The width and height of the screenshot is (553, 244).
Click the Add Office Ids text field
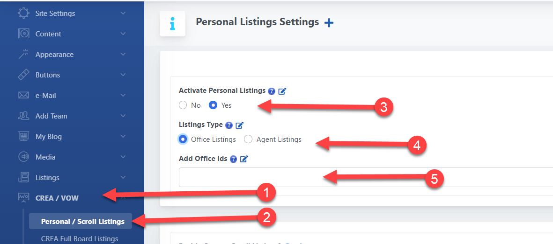pos(365,177)
